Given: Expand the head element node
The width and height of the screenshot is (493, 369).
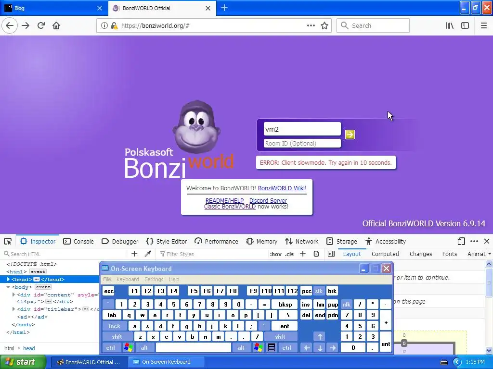Looking at the screenshot, I should (8, 279).
